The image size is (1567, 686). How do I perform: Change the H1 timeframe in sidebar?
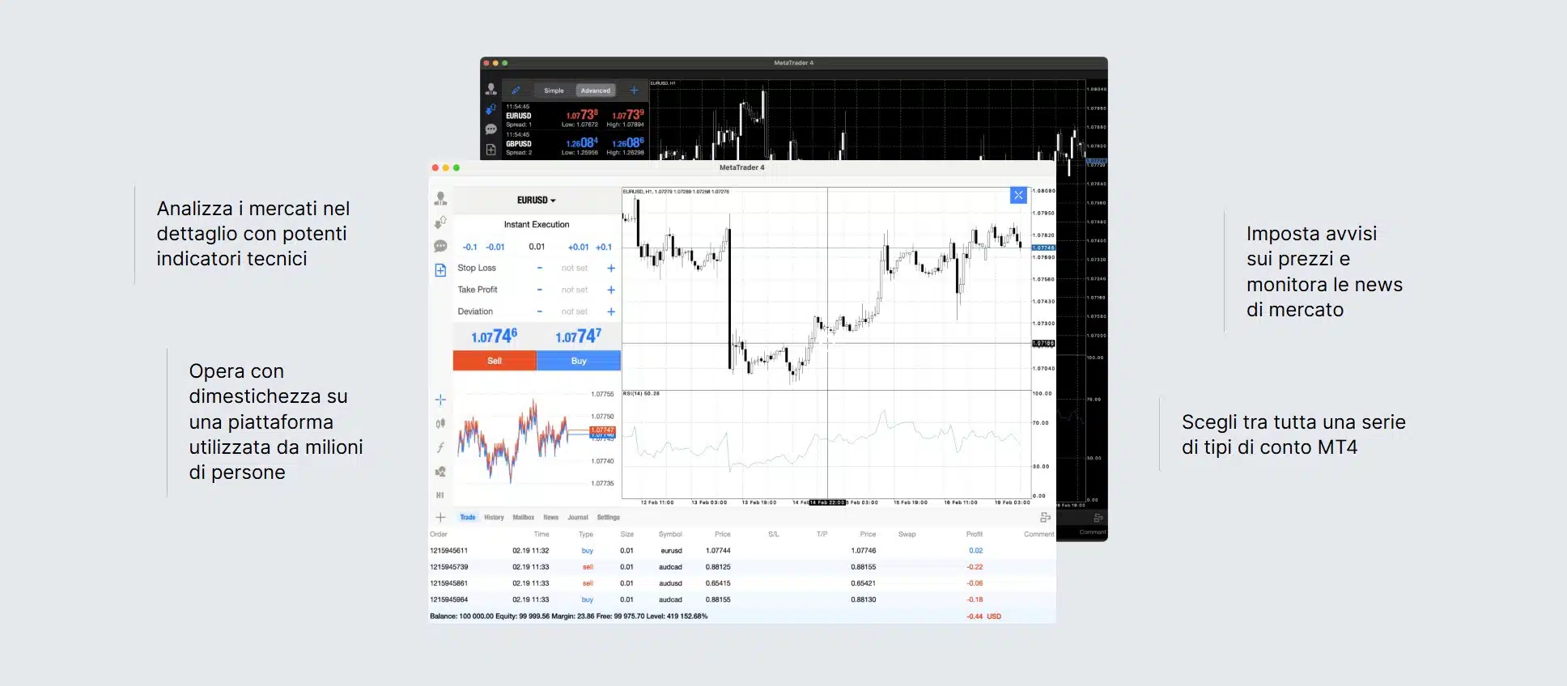click(440, 495)
